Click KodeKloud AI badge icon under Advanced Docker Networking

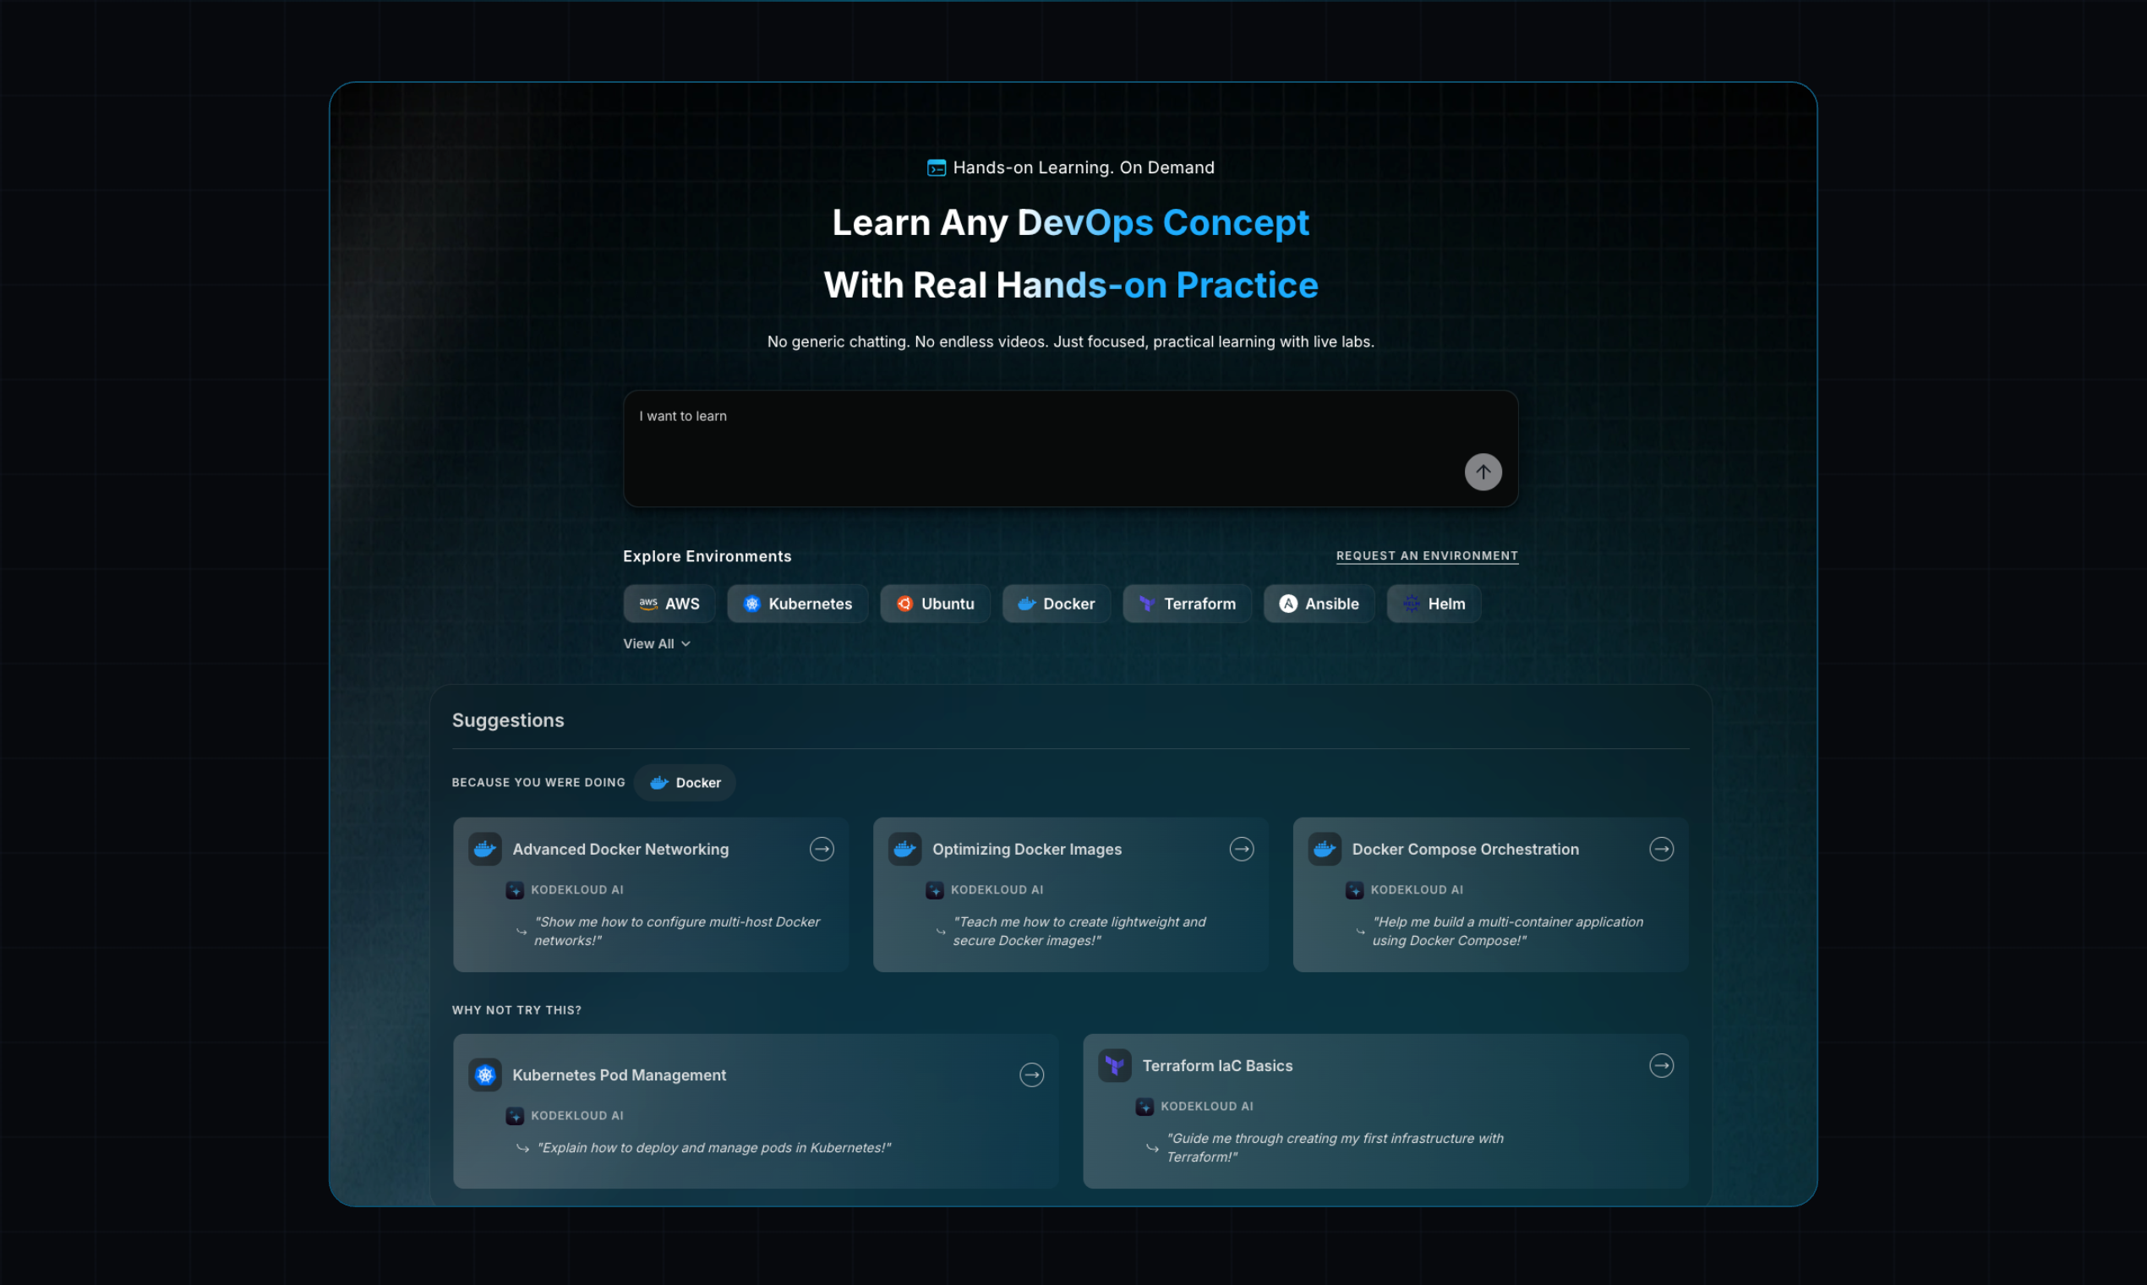tap(514, 889)
